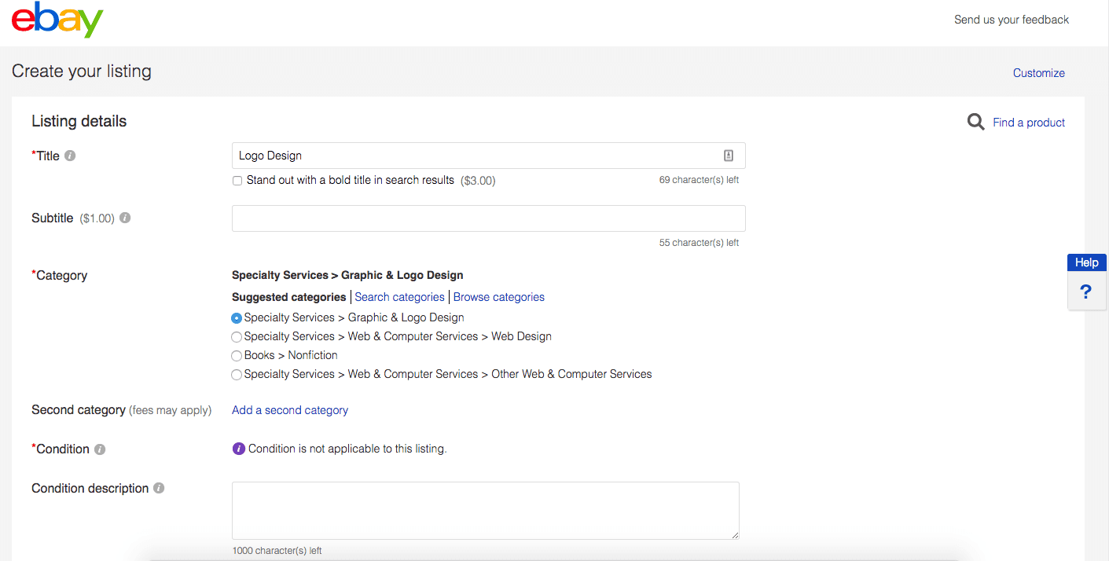
Task: Open the info tooltip beside Condition description
Action: click(x=159, y=488)
